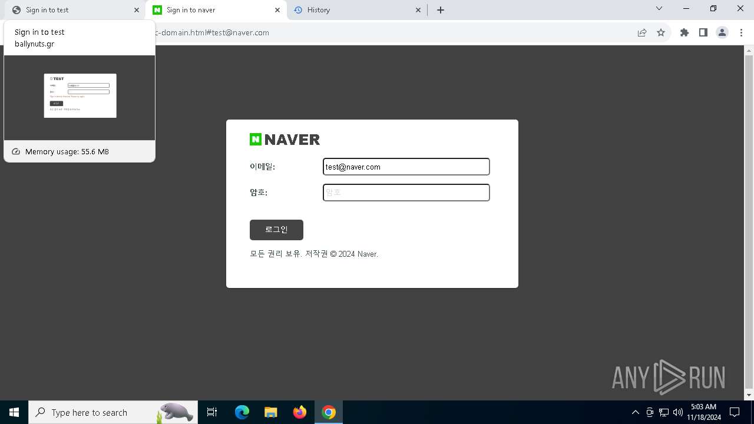
Task: Click the page vertical scrollbar
Action: 749,223
